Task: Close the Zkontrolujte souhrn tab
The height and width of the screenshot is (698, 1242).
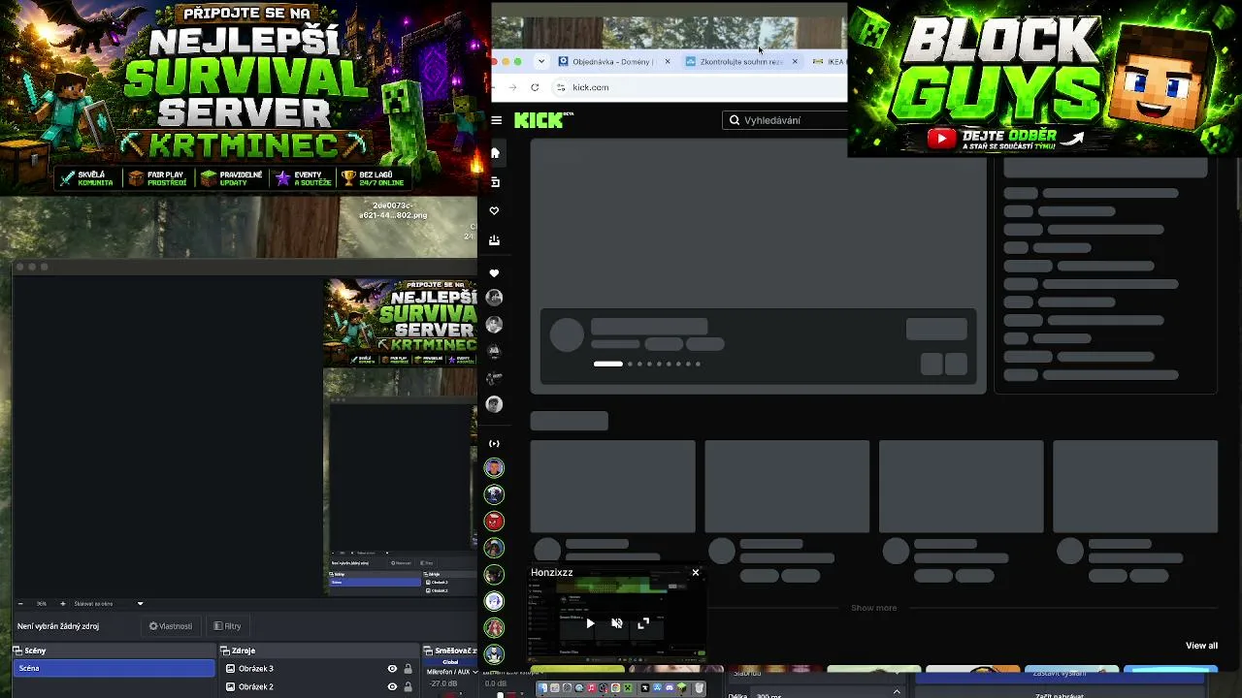Action: coord(795,61)
